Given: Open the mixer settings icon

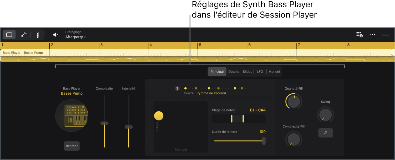Looking at the screenshot, I should pyautogui.click(x=359, y=34).
